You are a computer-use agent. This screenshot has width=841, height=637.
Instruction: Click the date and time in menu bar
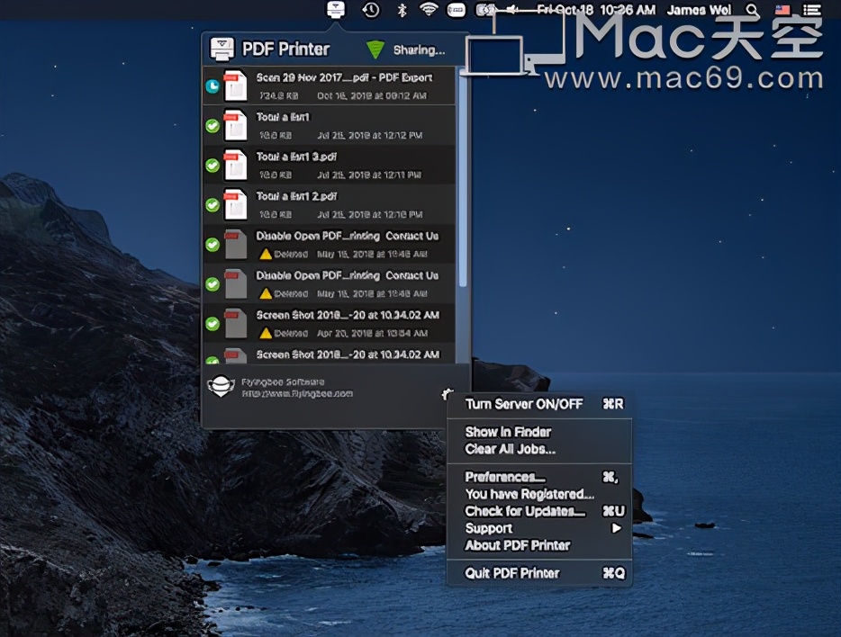pyautogui.click(x=596, y=10)
